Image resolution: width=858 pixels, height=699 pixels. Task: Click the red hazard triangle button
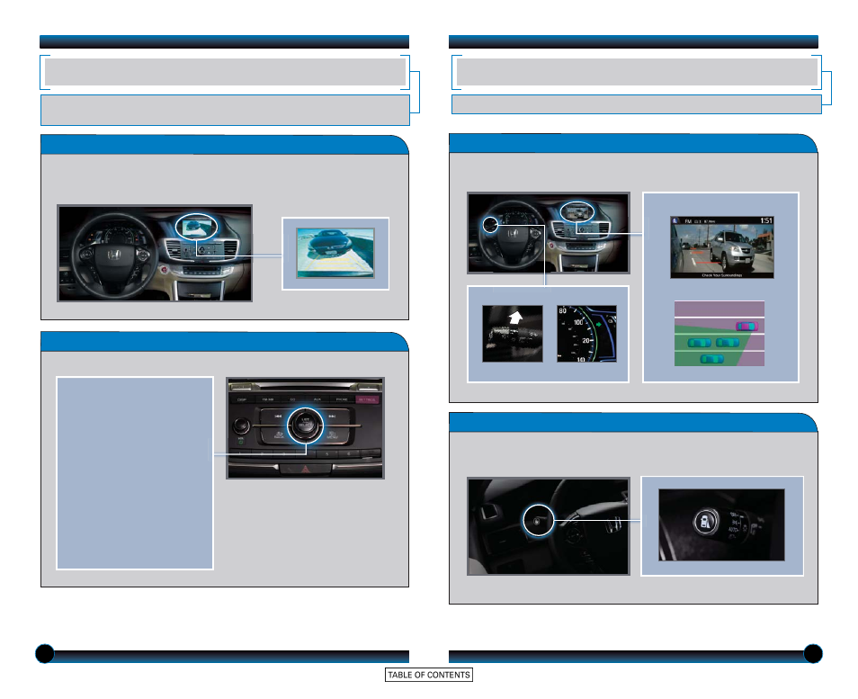[305, 469]
